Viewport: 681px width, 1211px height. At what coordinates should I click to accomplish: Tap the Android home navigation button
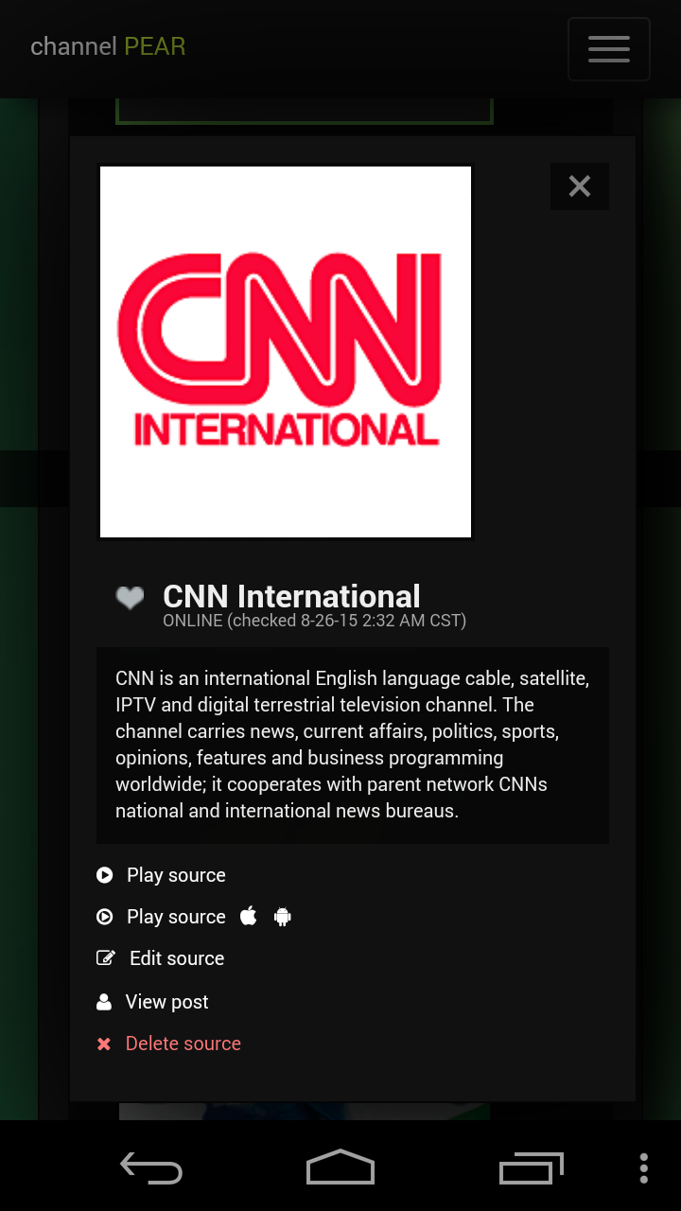pyautogui.click(x=340, y=1168)
